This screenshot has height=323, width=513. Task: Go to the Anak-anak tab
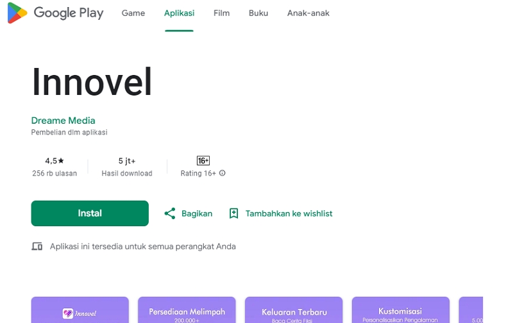308,13
